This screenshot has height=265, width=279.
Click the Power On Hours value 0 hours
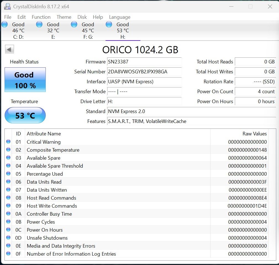pyautogui.click(x=256, y=101)
